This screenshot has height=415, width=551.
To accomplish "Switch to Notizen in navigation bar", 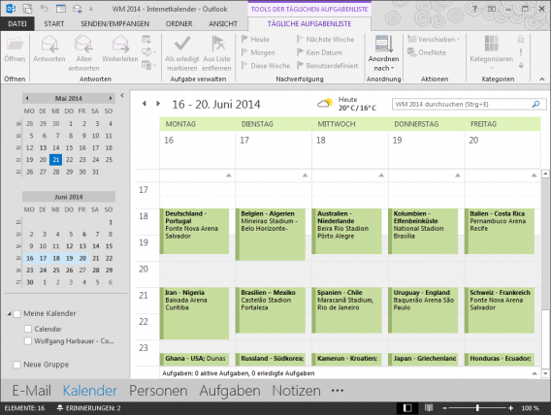I will [296, 391].
